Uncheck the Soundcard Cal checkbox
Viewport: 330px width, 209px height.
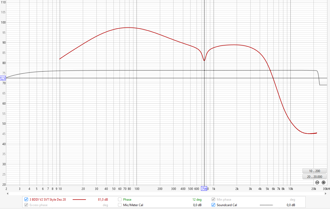[x=213, y=205]
